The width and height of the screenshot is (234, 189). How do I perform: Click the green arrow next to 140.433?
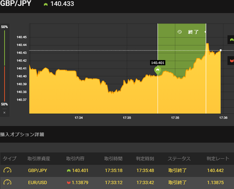pos(46,4)
